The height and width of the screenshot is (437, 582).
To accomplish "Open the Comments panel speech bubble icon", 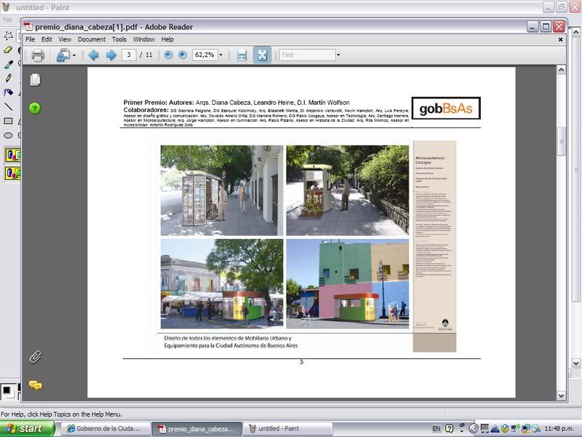I will (x=35, y=385).
